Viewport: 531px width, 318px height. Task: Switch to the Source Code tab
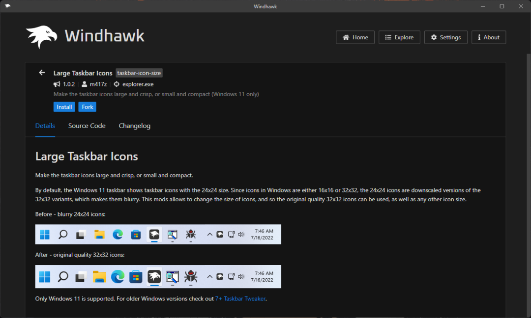(87, 126)
